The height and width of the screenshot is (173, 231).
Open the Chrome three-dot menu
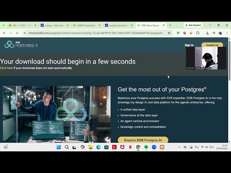[227, 33]
